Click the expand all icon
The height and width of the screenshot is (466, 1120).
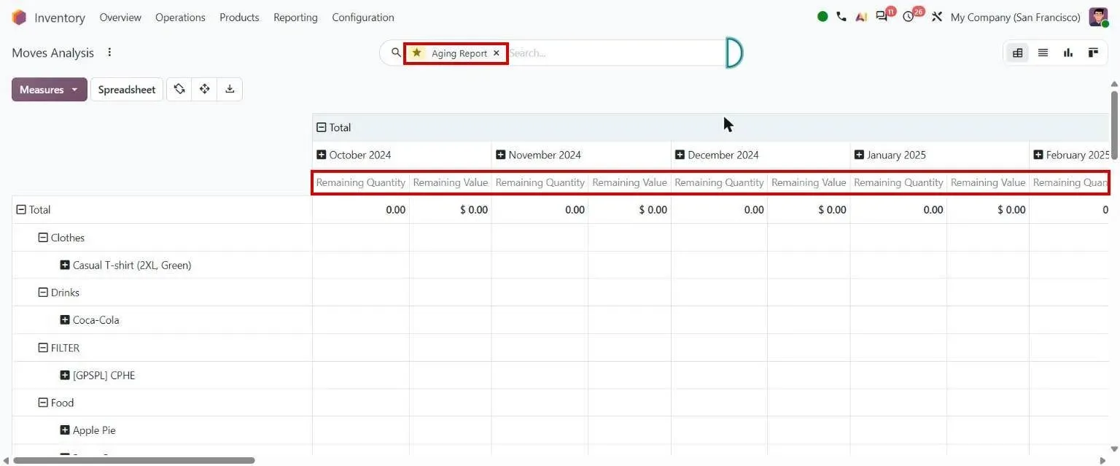point(205,89)
